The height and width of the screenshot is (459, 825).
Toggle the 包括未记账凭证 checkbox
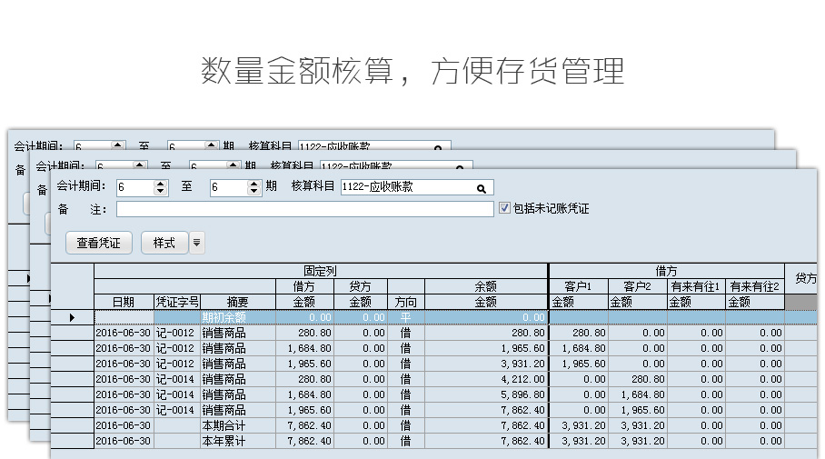click(504, 208)
